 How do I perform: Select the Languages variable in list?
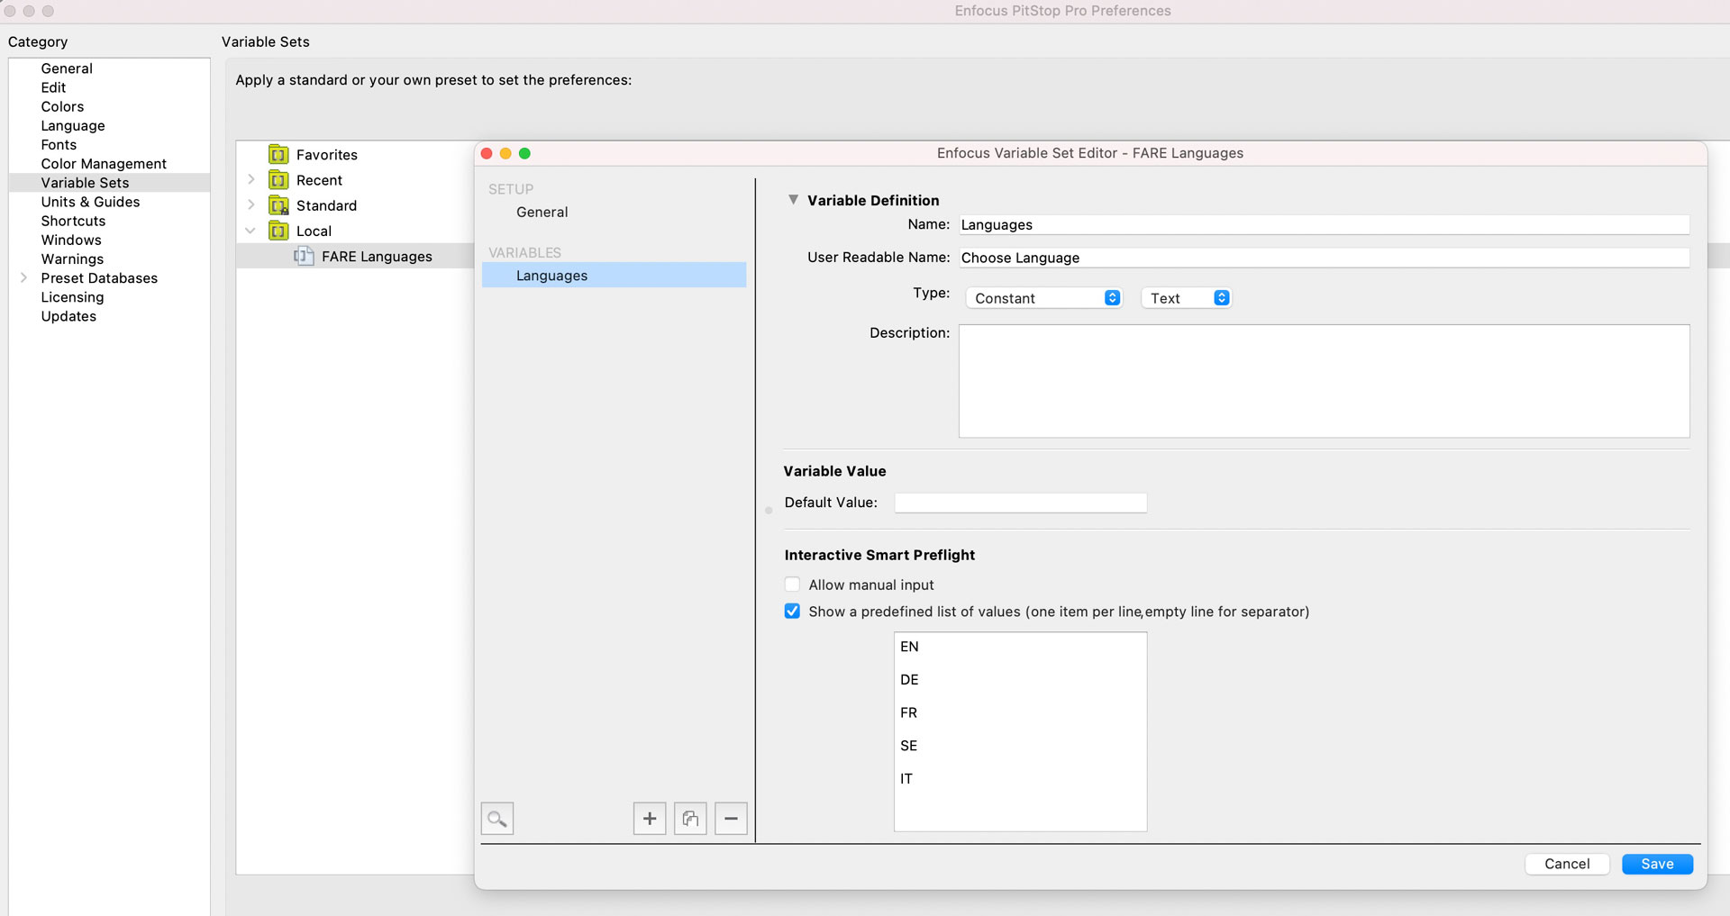(614, 276)
